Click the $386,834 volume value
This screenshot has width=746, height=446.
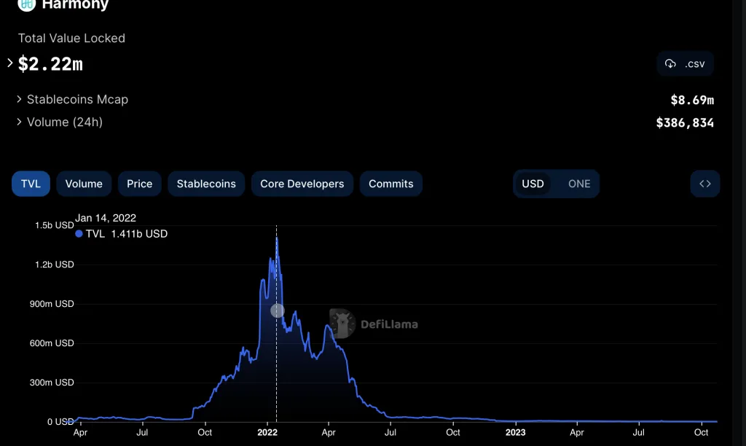point(685,123)
